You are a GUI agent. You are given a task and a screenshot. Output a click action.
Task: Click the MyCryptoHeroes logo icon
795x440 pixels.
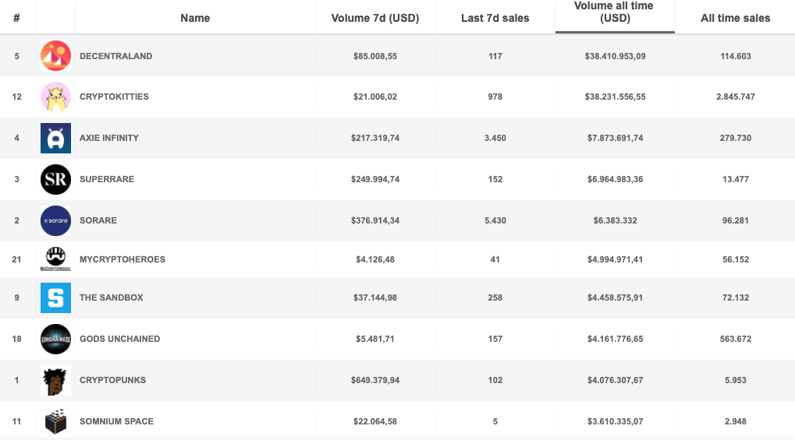[x=55, y=259]
